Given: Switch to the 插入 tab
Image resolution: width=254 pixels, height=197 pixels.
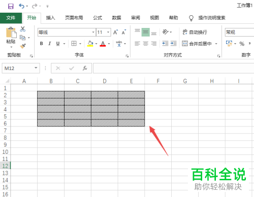Looking at the screenshot, I should click(50, 18).
